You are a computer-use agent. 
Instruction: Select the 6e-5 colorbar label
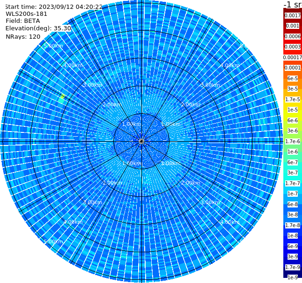(x=293, y=78)
